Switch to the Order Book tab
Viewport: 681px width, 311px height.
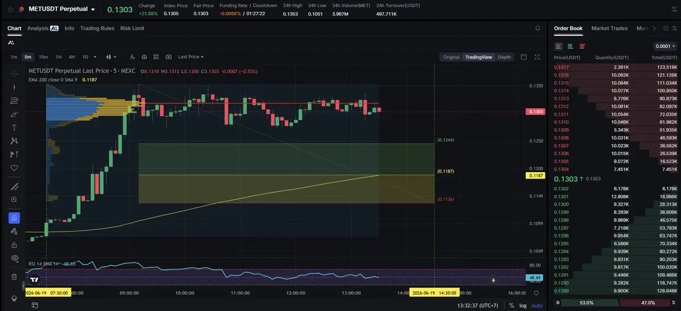click(568, 28)
